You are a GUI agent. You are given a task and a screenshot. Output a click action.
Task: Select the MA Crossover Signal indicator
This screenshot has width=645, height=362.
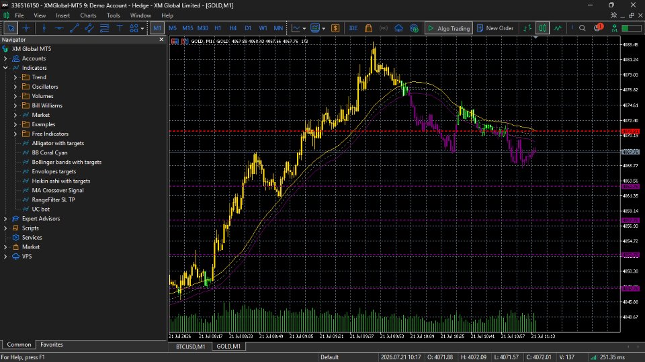click(x=58, y=191)
